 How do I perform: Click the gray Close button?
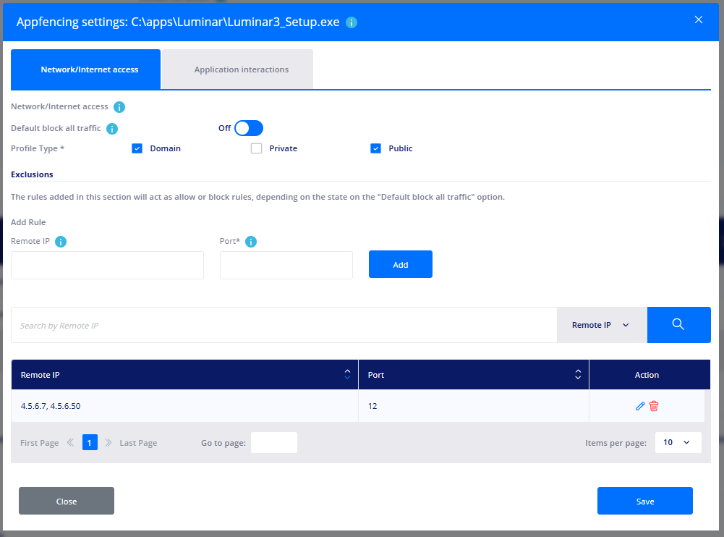pyautogui.click(x=67, y=501)
